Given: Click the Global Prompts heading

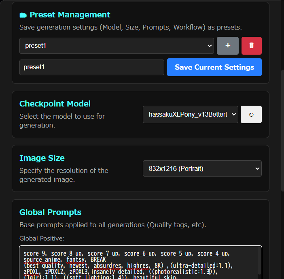Looking at the screenshot, I should tap(50, 212).
